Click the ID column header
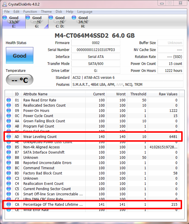Image resolution: width=189 pixels, height=224 pixels. 17,94
